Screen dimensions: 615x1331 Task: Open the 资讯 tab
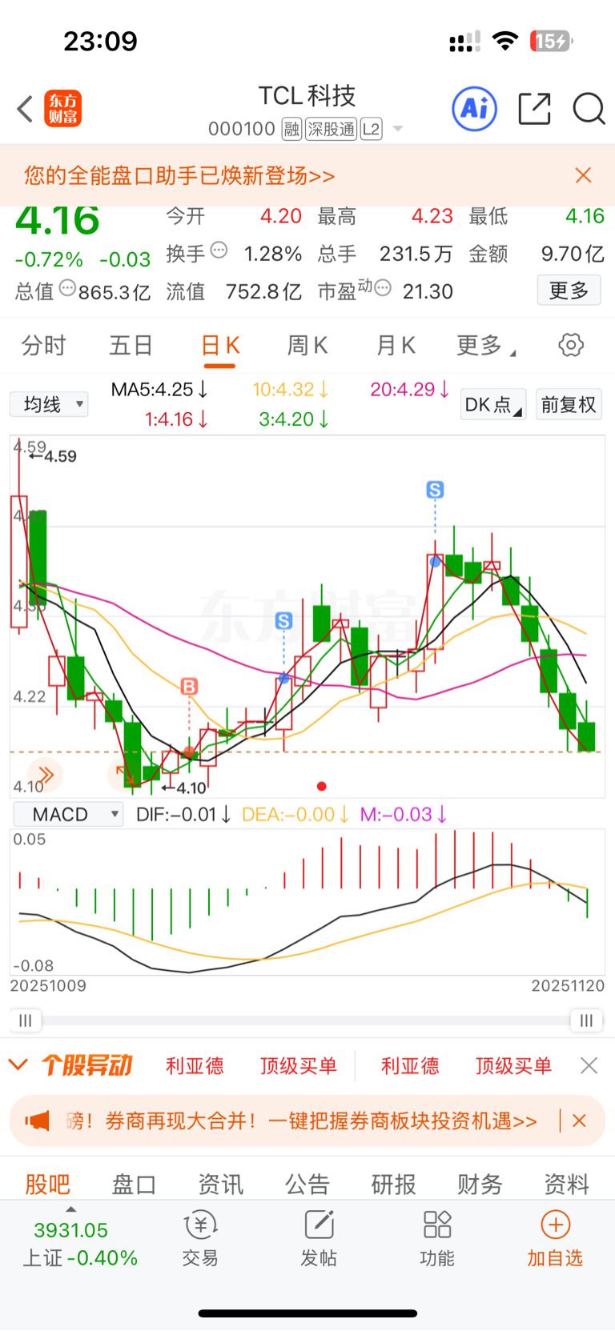220,1183
